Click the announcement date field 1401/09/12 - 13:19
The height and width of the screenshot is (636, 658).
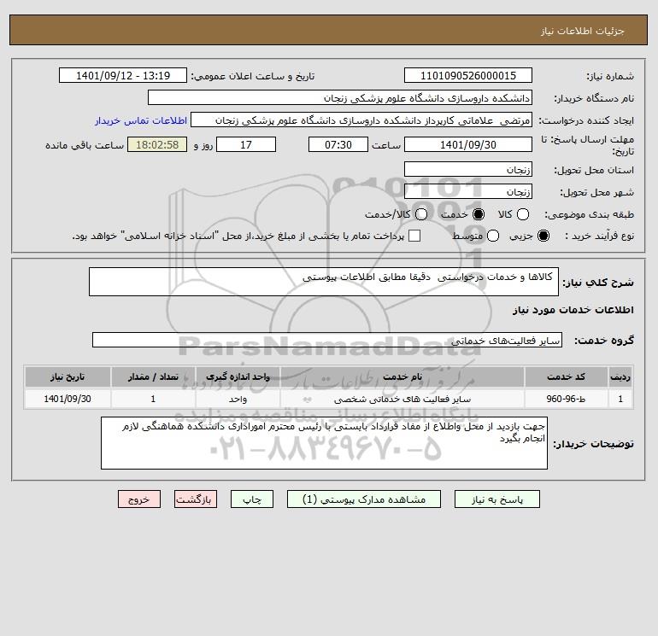click(x=123, y=76)
